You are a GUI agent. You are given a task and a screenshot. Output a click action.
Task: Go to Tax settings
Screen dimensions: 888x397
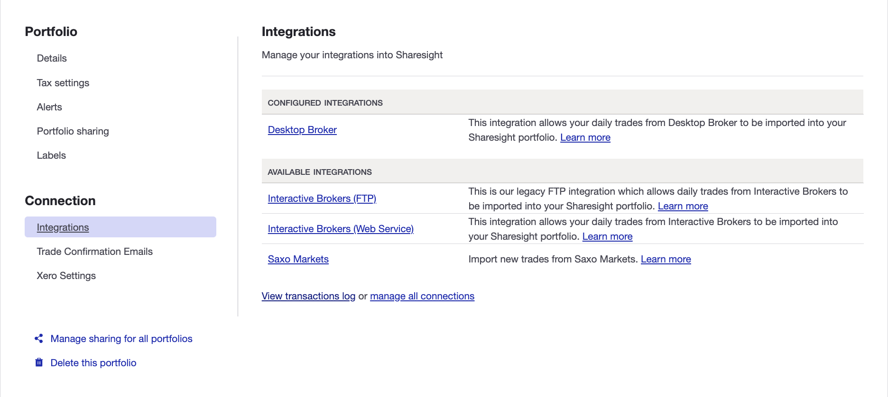click(63, 83)
